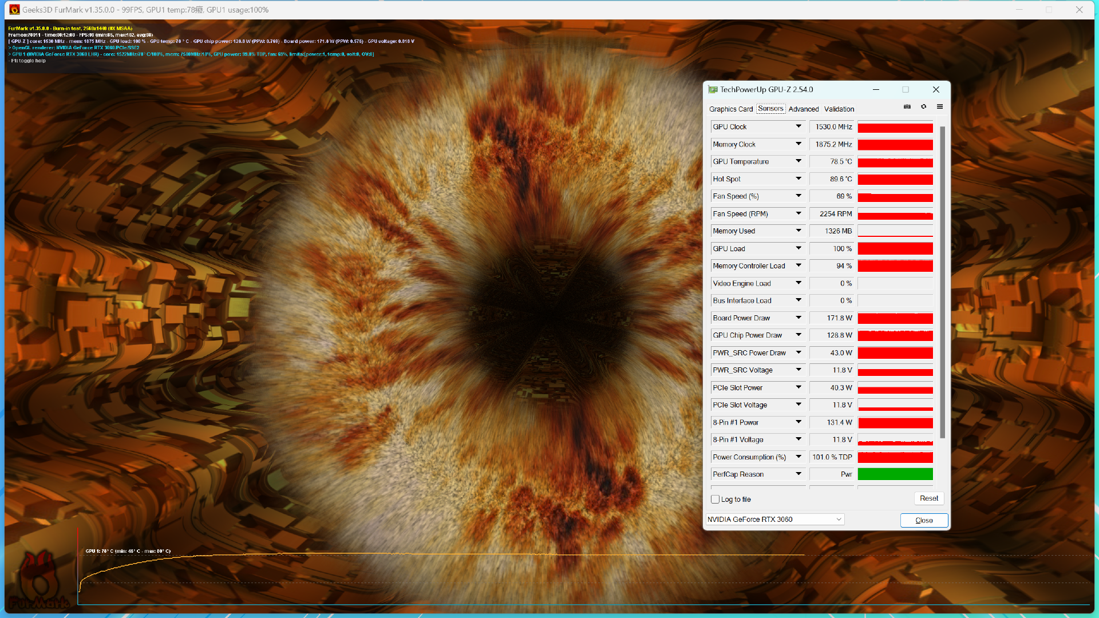Toggle the Log to file checkbox
This screenshot has width=1099, height=618.
715,499
